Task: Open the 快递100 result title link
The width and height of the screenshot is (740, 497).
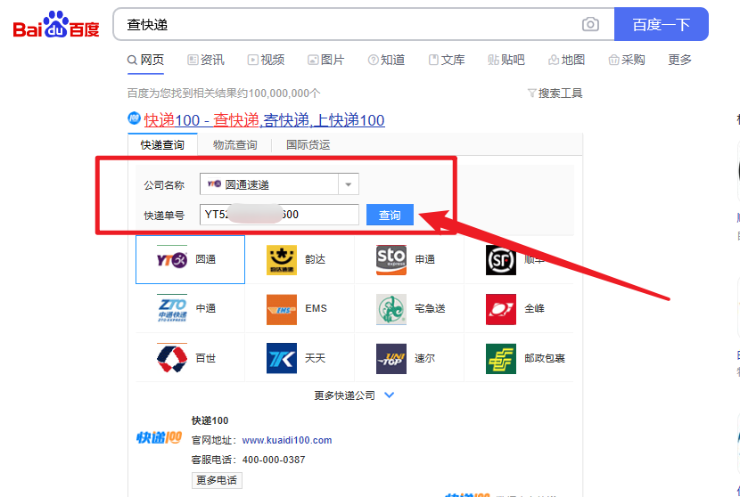Action: click(264, 120)
